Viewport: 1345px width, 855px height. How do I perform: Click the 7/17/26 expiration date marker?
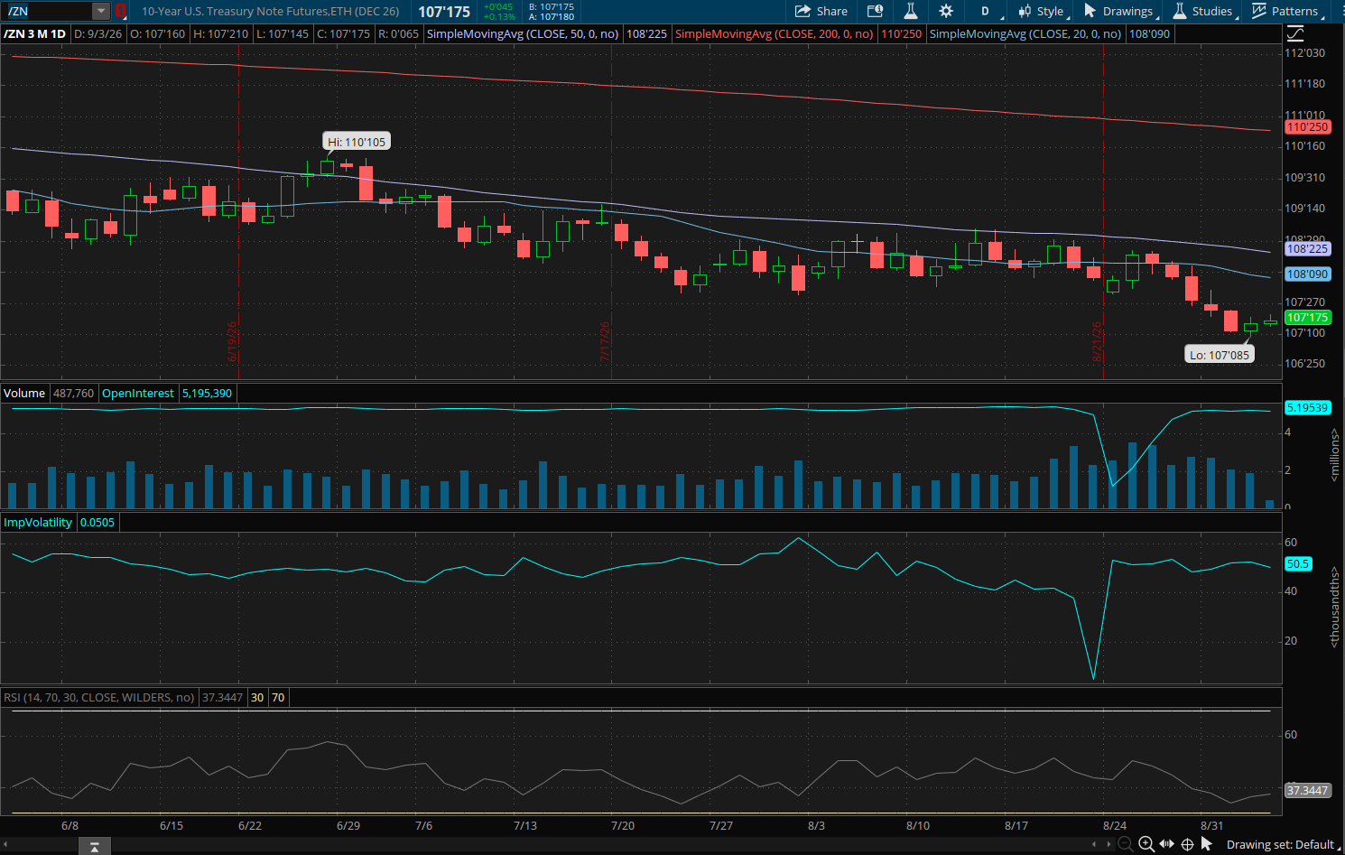[605, 341]
